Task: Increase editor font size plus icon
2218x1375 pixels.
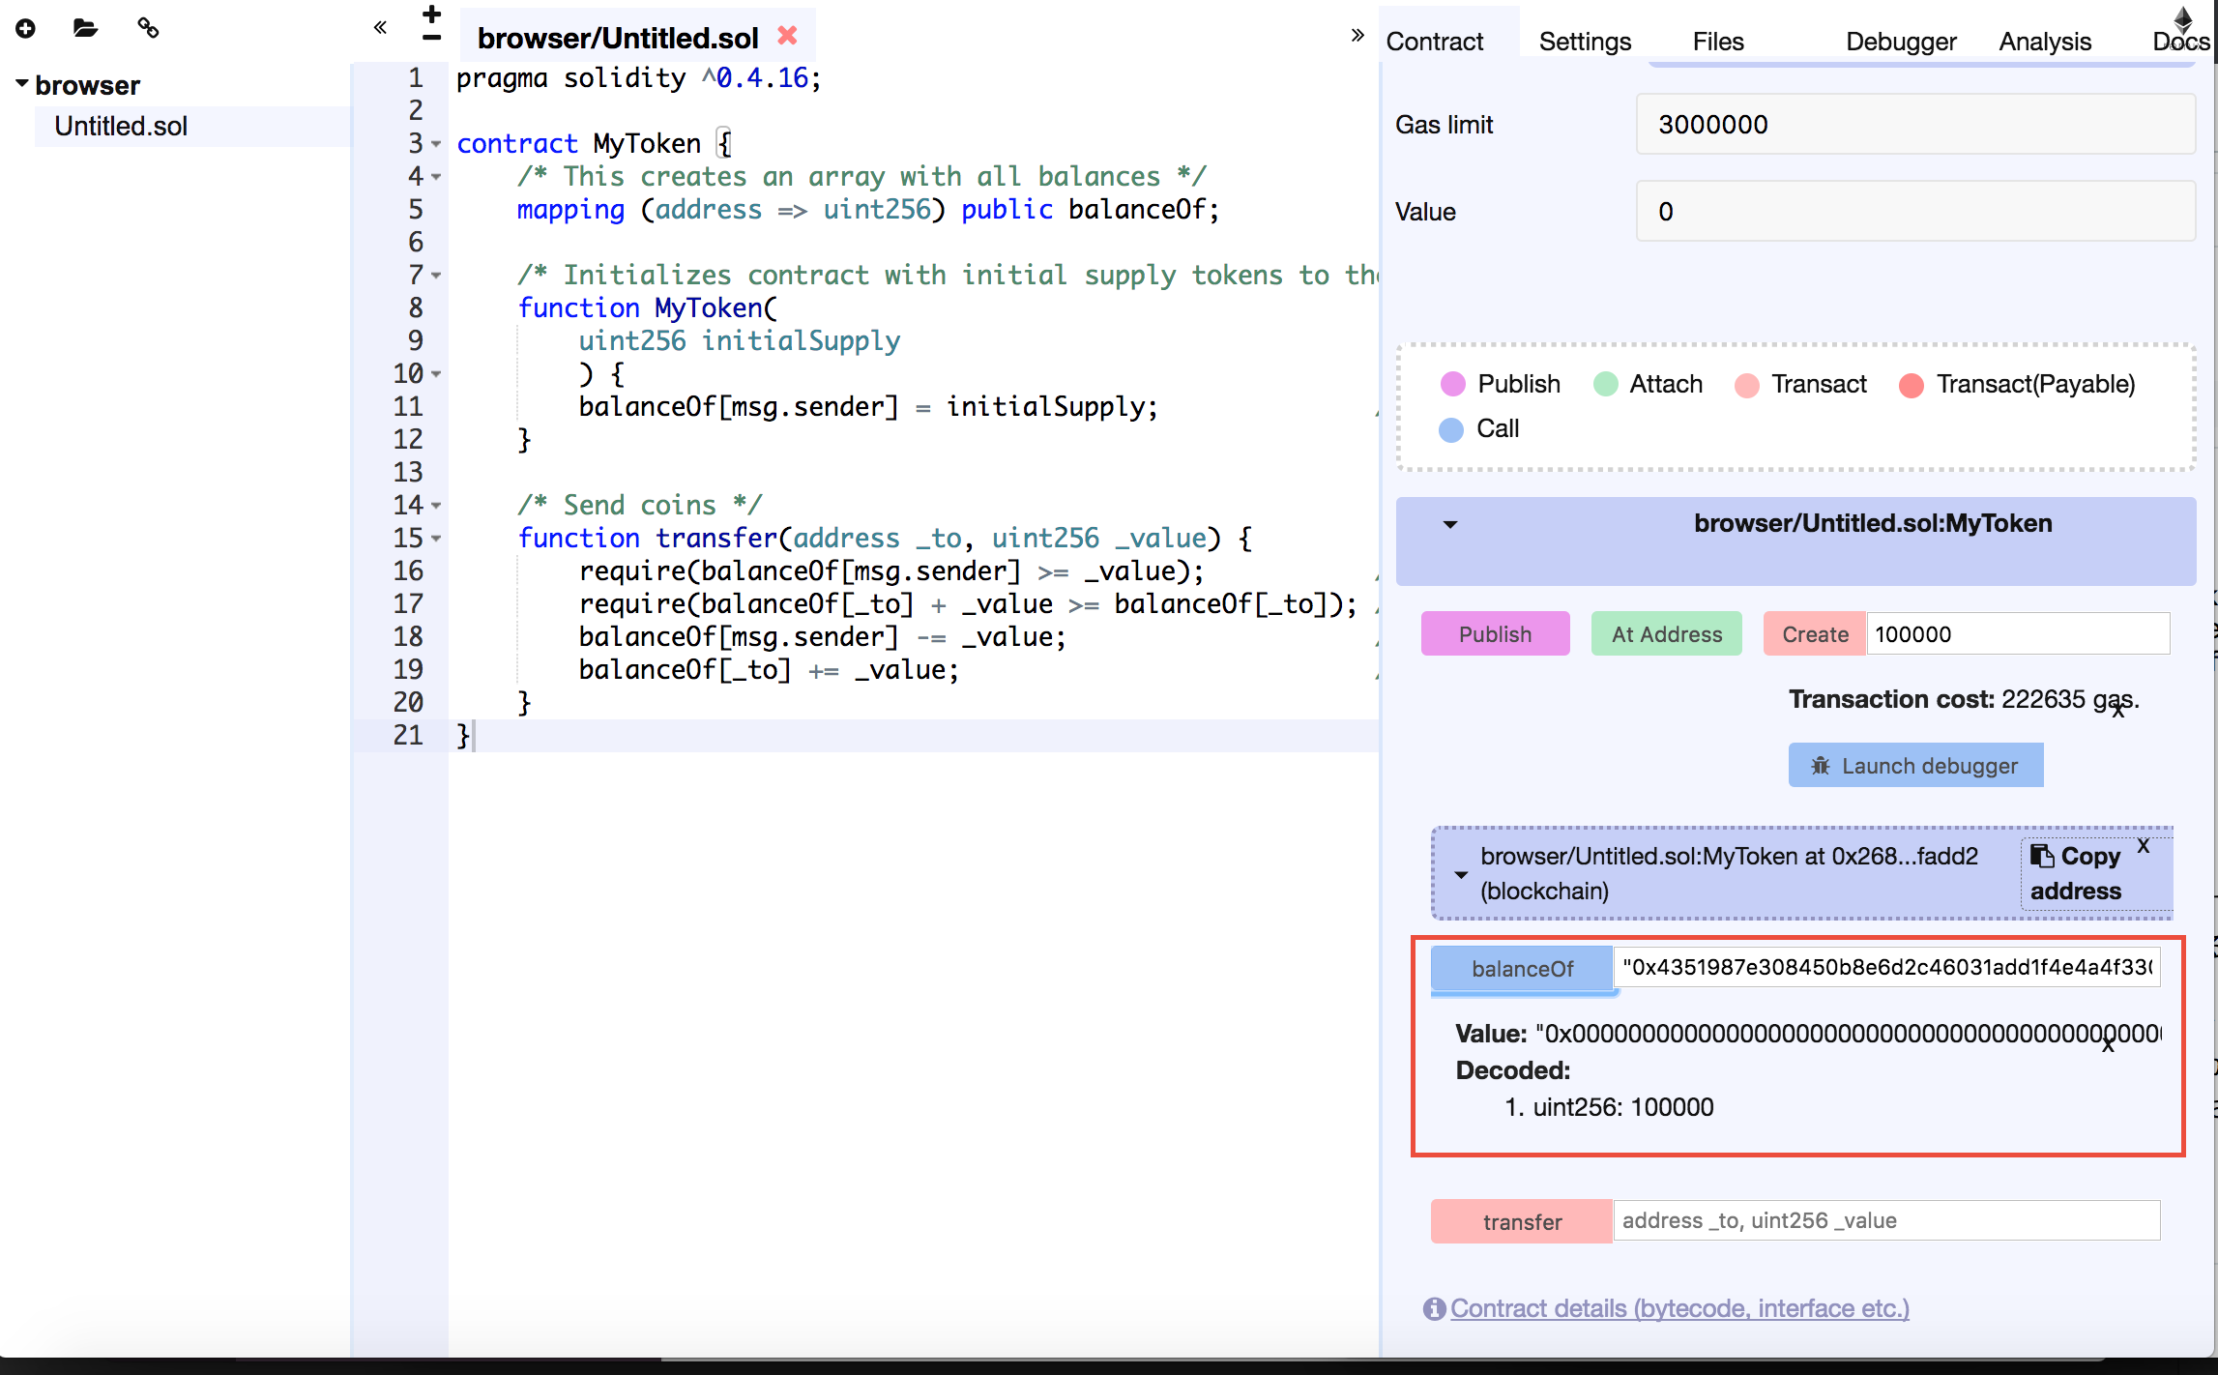Action: [x=432, y=14]
